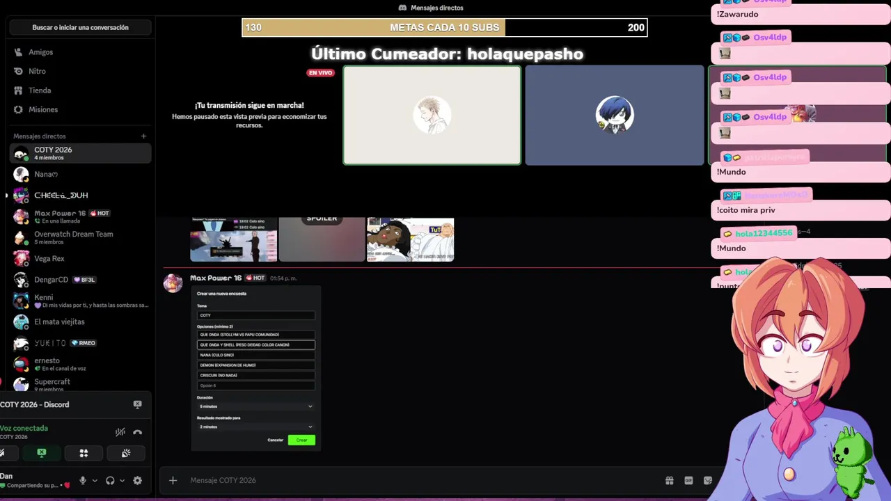The height and width of the screenshot is (501, 891).
Task: Select the white call tile with sketch avatar
Action: click(432, 115)
